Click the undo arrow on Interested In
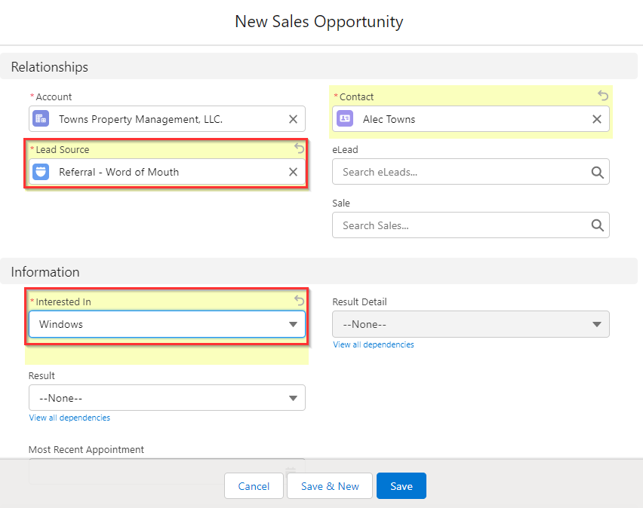Image resolution: width=643 pixels, height=508 pixels. click(298, 300)
